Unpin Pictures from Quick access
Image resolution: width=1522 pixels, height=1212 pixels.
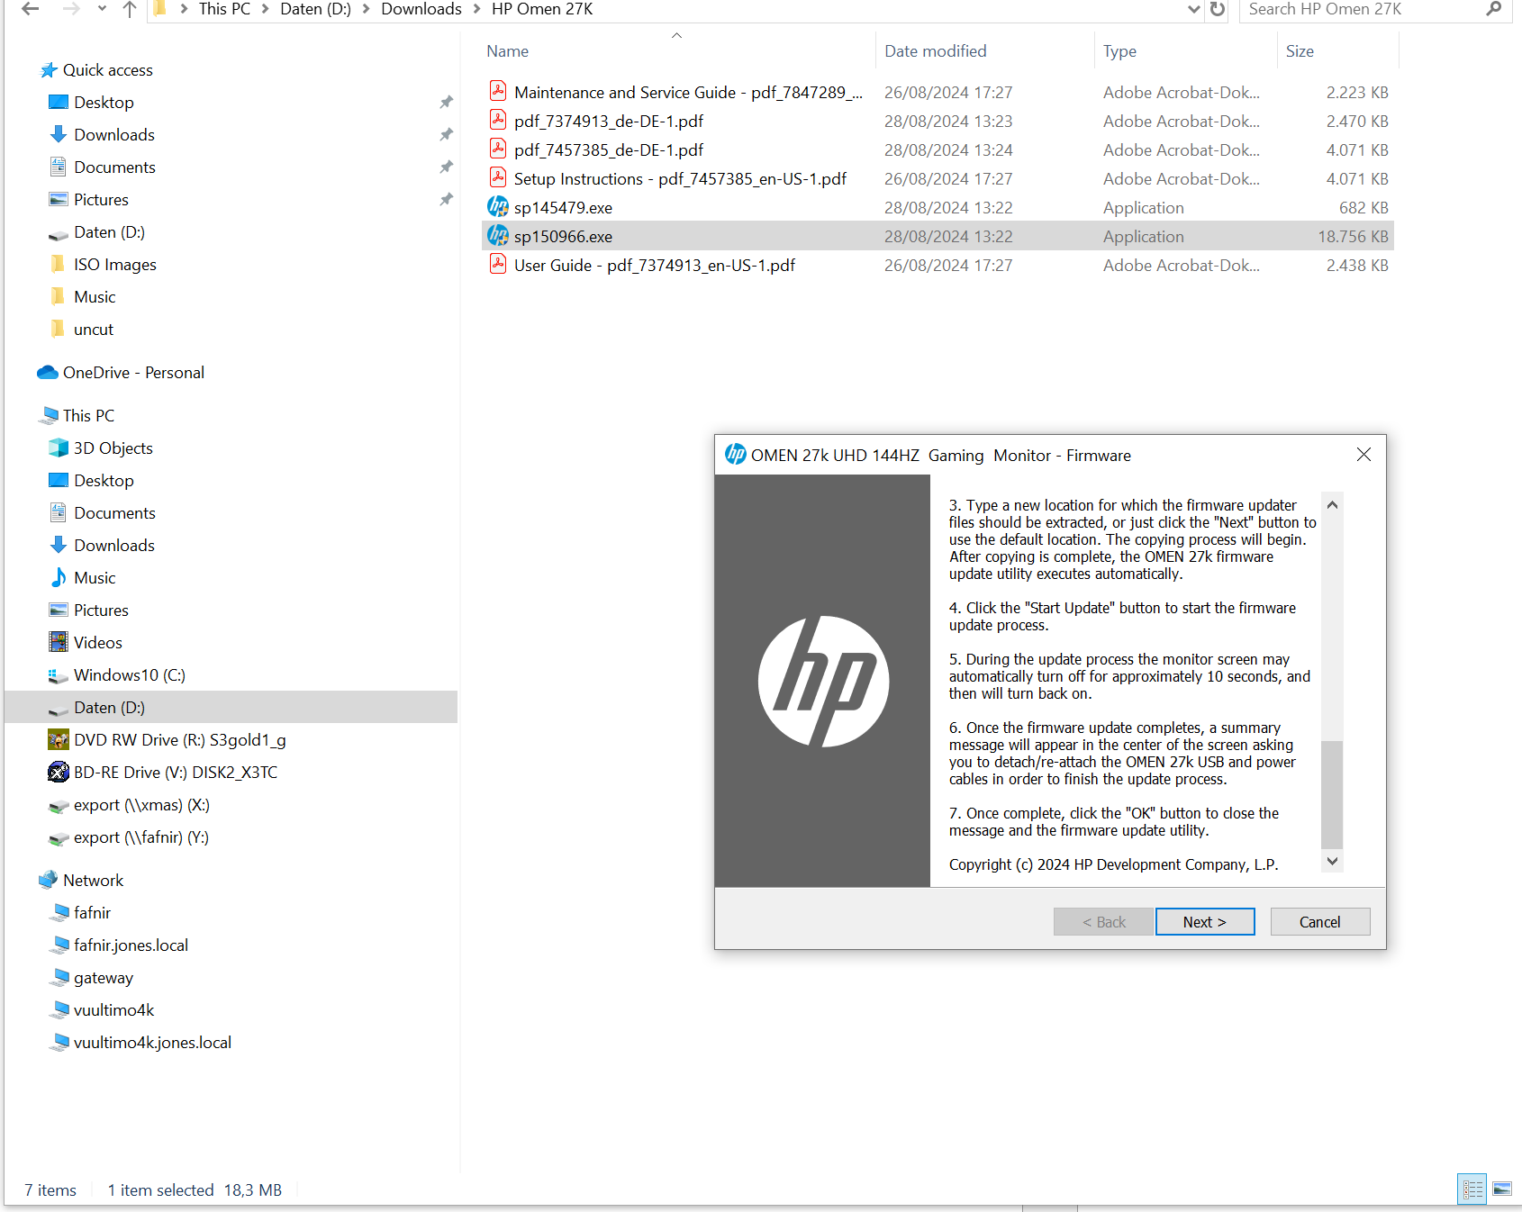[446, 198]
